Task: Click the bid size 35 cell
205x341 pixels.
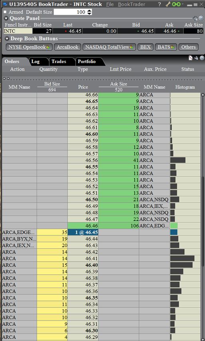Action: pos(52,232)
